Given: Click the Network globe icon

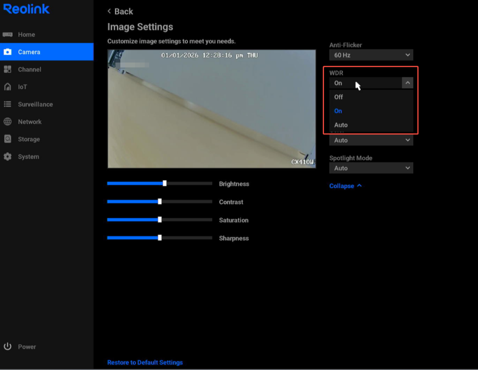Looking at the screenshot, I should point(8,122).
